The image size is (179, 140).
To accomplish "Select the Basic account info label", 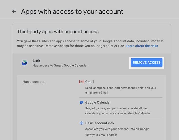I will [100, 123].
